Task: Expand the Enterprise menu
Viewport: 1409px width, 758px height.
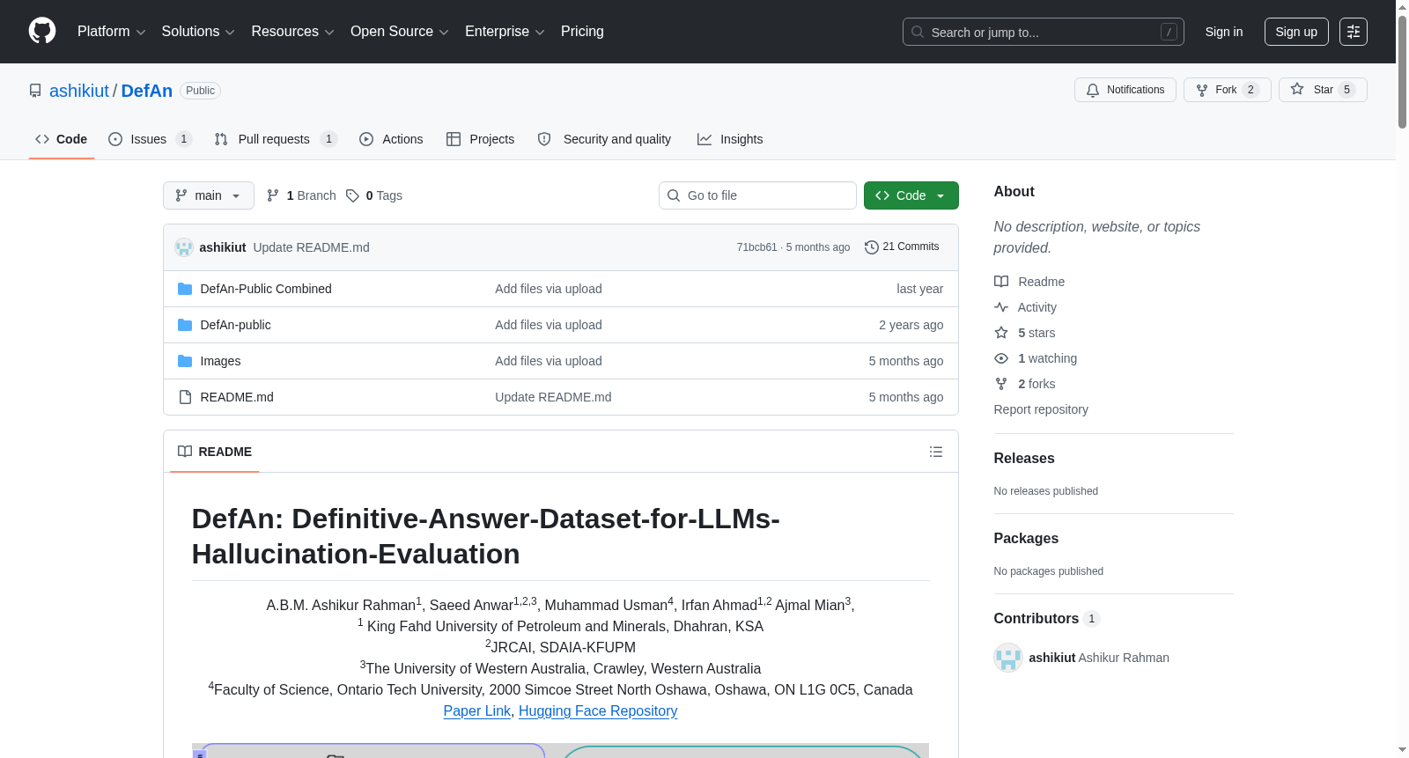Action: pos(505,32)
